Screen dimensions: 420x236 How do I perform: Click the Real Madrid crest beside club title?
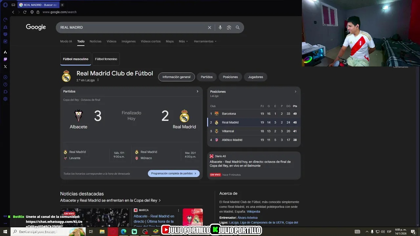[66, 76]
